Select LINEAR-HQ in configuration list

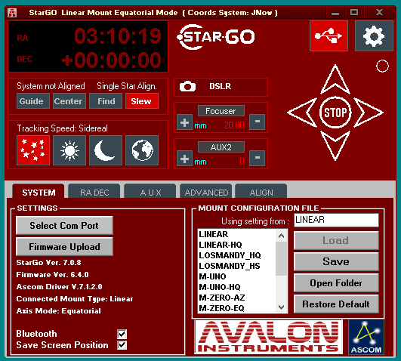[x=236, y=245]
